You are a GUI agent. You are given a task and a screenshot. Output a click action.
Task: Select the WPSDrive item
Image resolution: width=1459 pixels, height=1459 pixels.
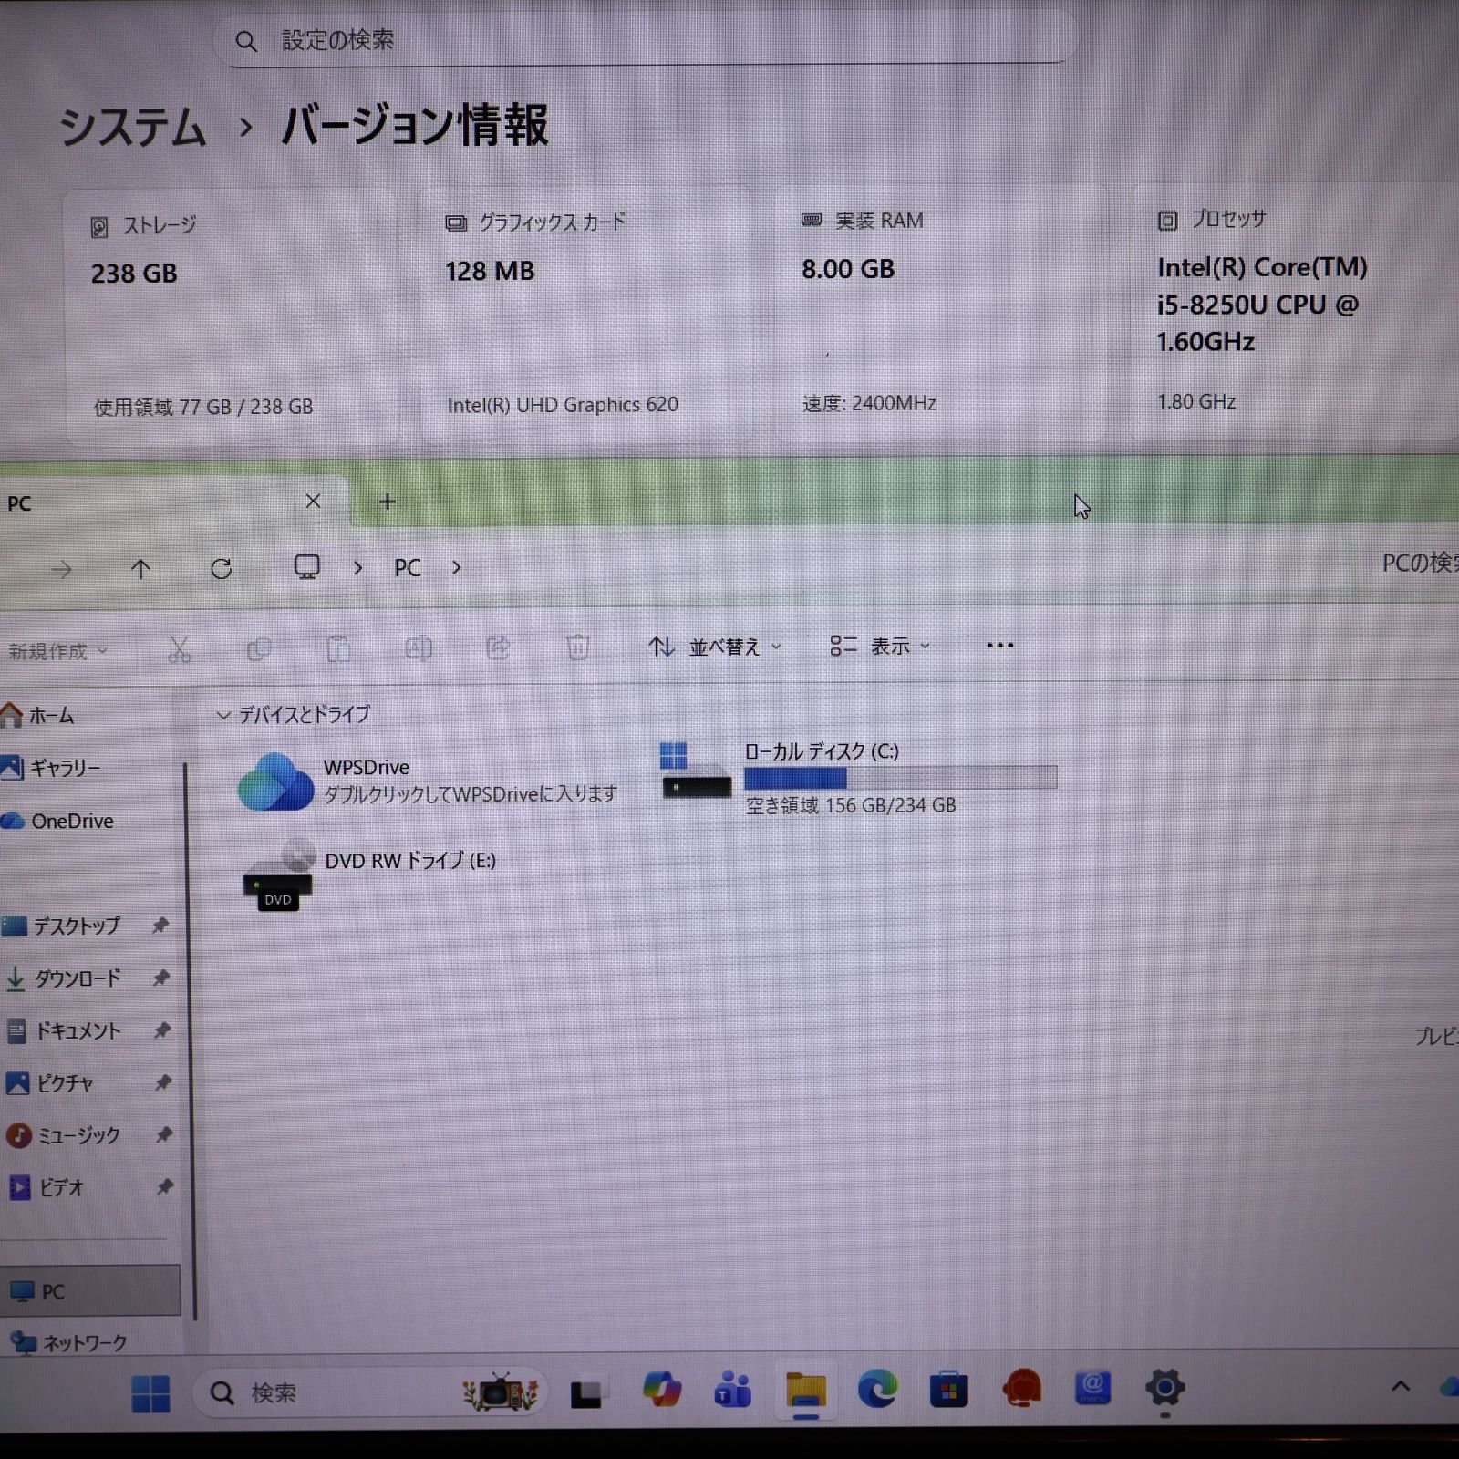coord(429,781)
